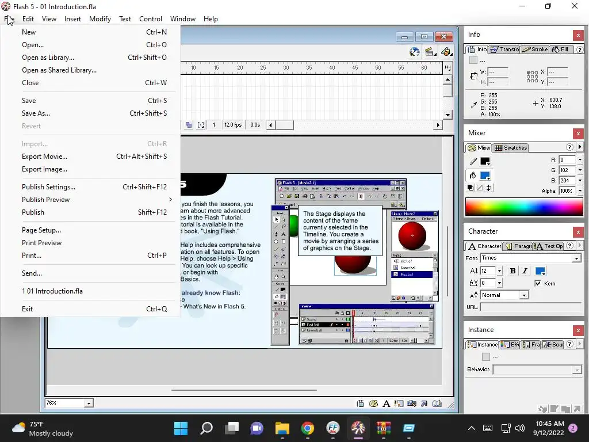Click the Dreamweaver launch globe icon
Screen dimensions: 589x442
click(x=414, y=52)
